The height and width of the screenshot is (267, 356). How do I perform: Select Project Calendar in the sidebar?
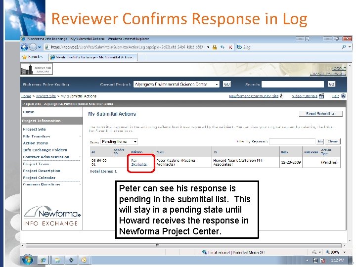click(x=39, y=178)
